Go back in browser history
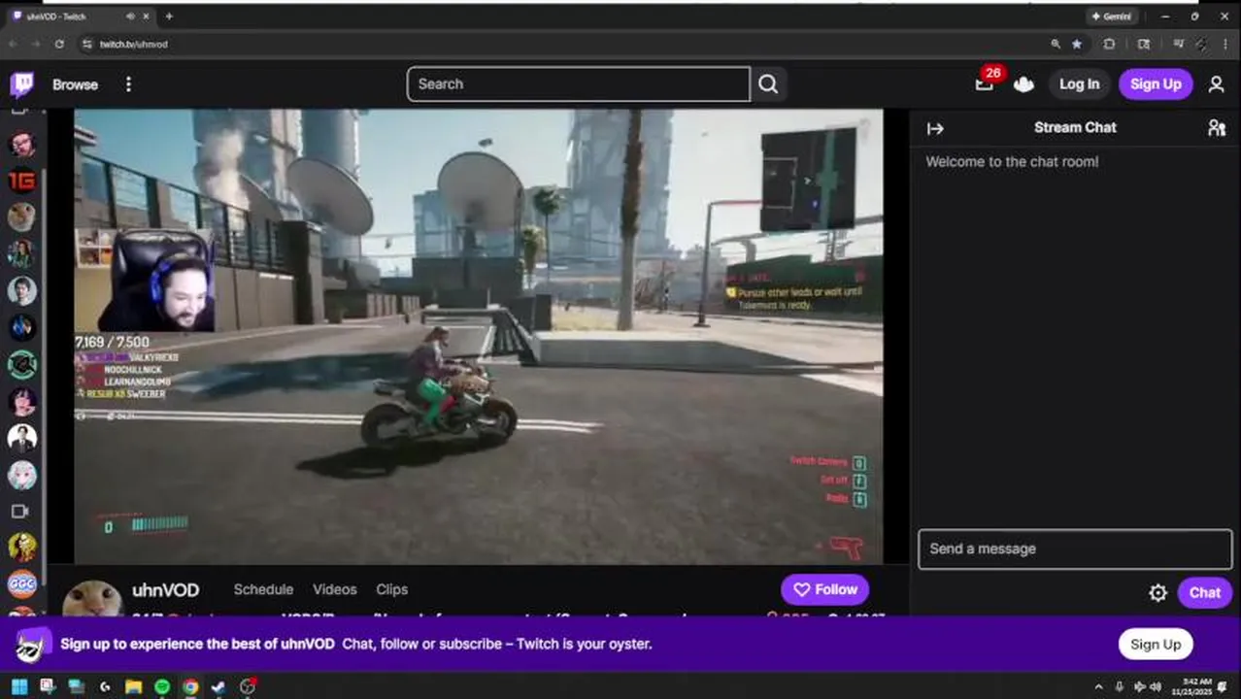1241x699 pixels. point(13,44)
